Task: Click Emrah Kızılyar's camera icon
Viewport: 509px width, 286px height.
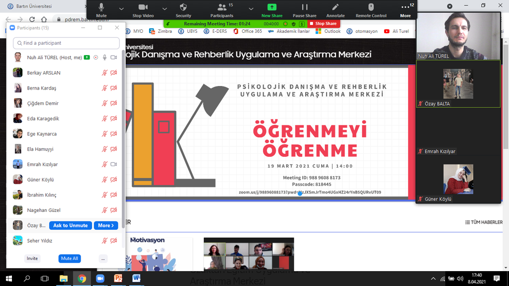Action: coord(114,165)
